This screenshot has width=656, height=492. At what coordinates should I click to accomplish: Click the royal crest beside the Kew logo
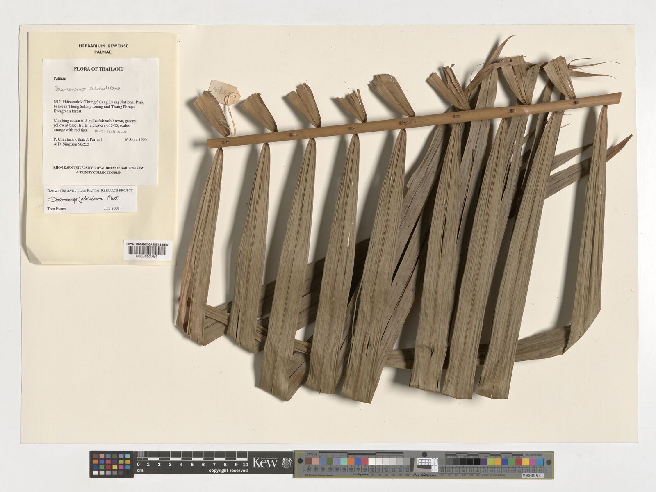coord(287,463)
